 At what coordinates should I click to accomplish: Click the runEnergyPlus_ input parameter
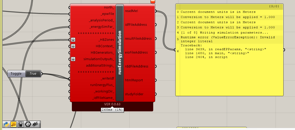click(x=102, y=85)
